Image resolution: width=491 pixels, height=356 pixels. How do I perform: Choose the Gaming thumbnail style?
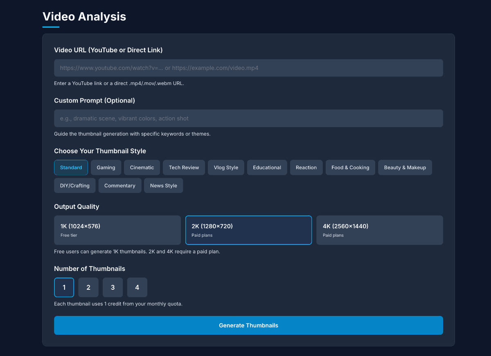[106, 168]
